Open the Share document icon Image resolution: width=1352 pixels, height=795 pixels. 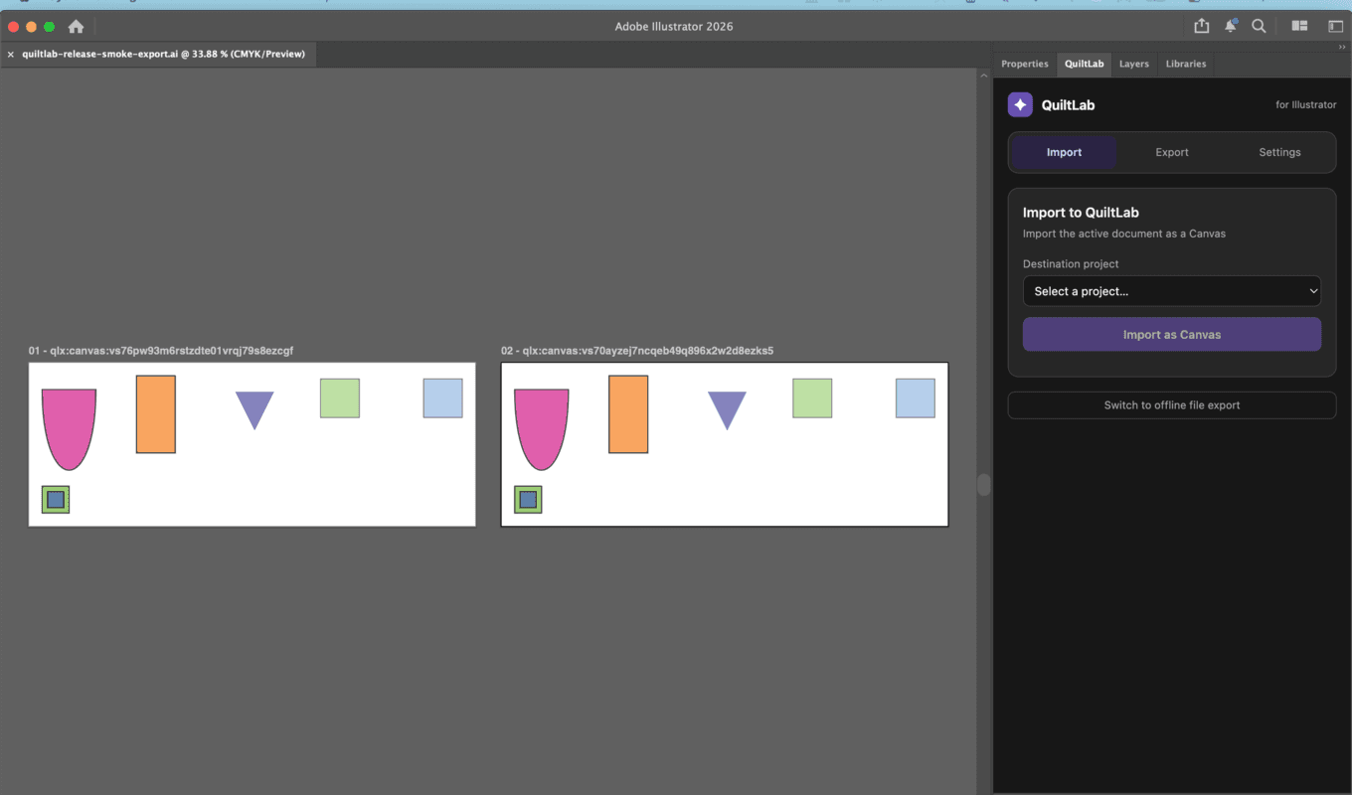coord(1202,26)
